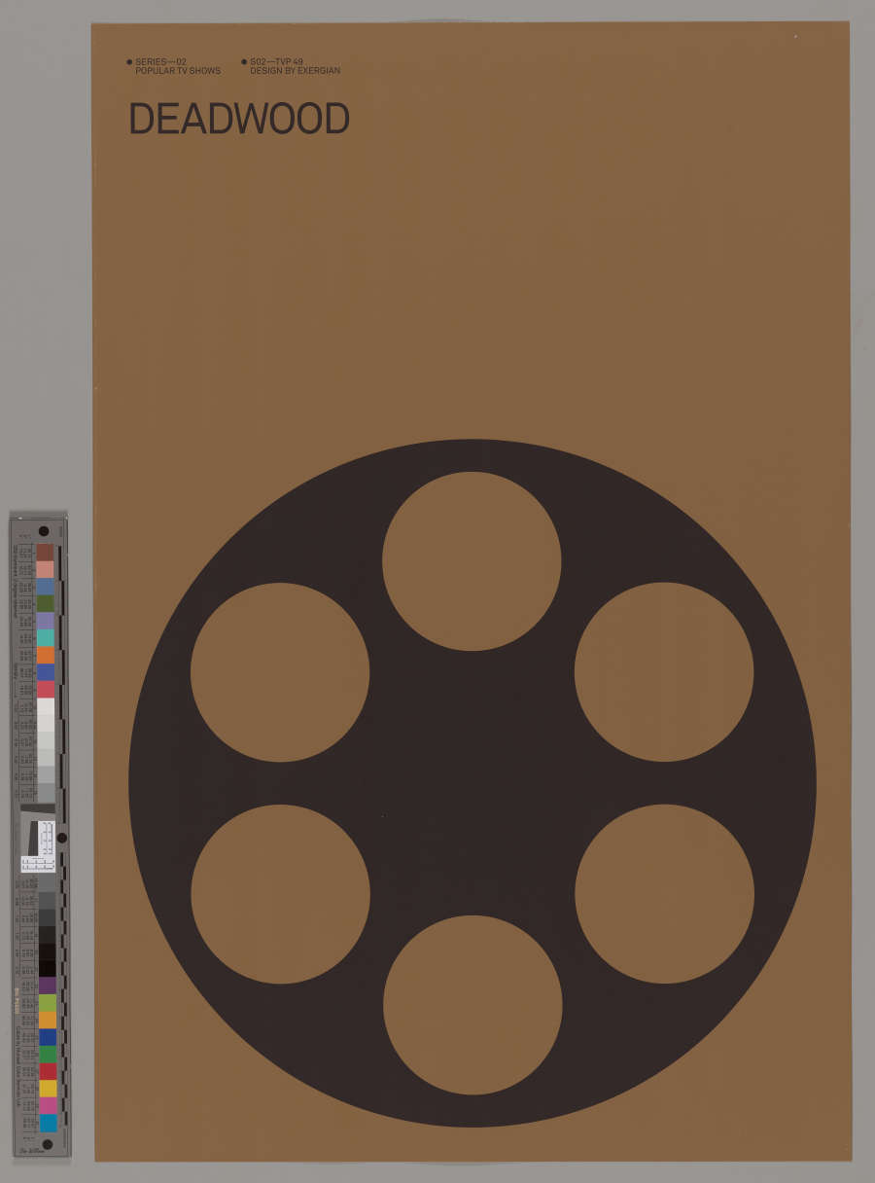Viewport: 875px width, 1183px height.
Task: Click the 'SERIES—02 POPULAR TV SHOWS' label
Action: (x=178, y=66)
